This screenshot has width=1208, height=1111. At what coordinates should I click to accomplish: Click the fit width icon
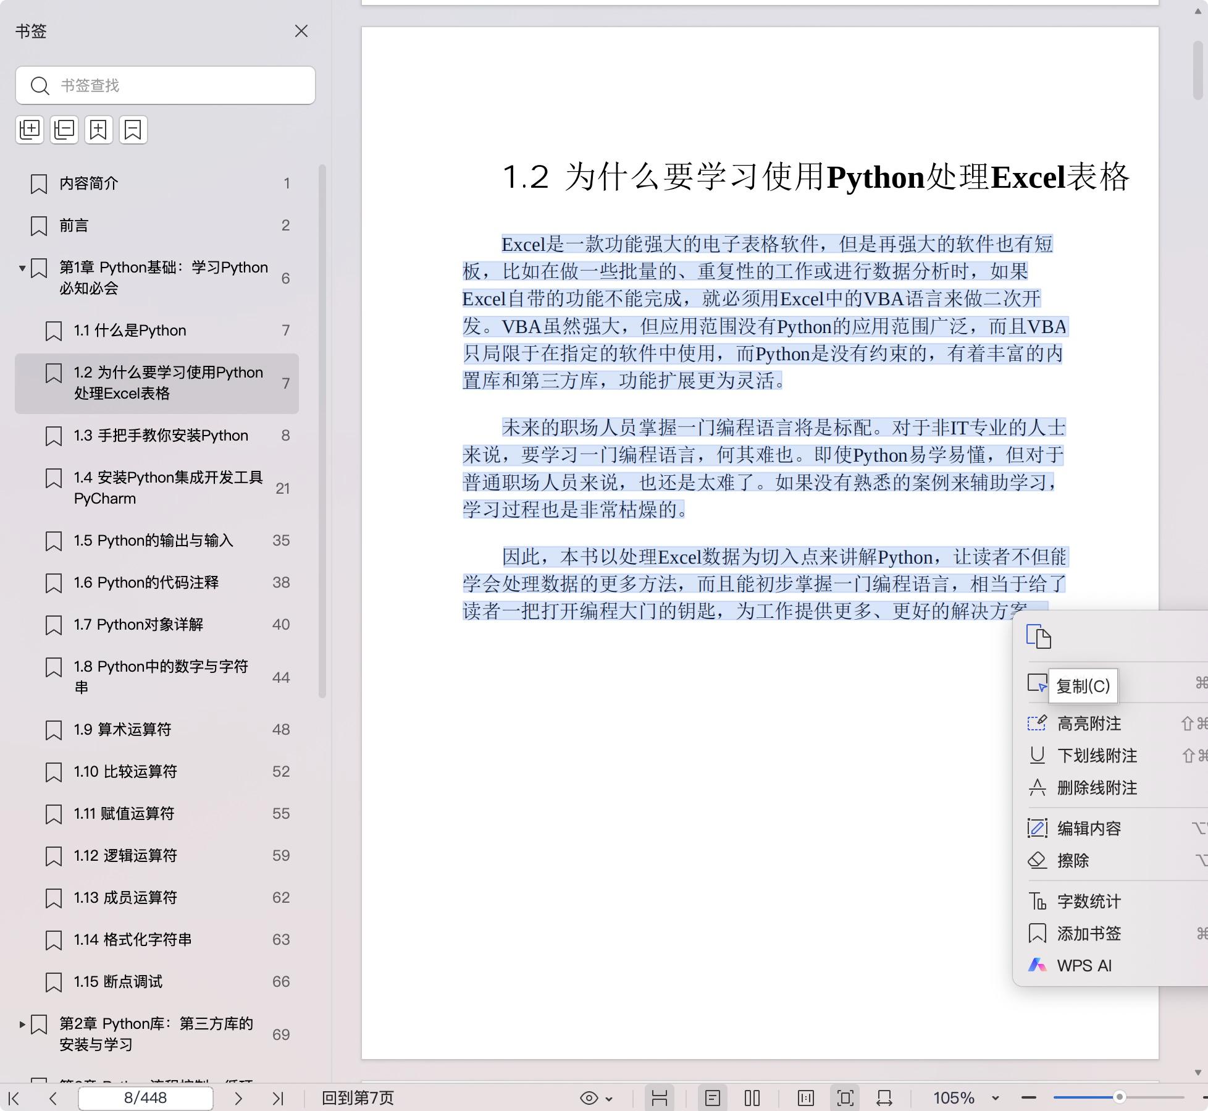pyautogui.click(x=884, y=1098)
